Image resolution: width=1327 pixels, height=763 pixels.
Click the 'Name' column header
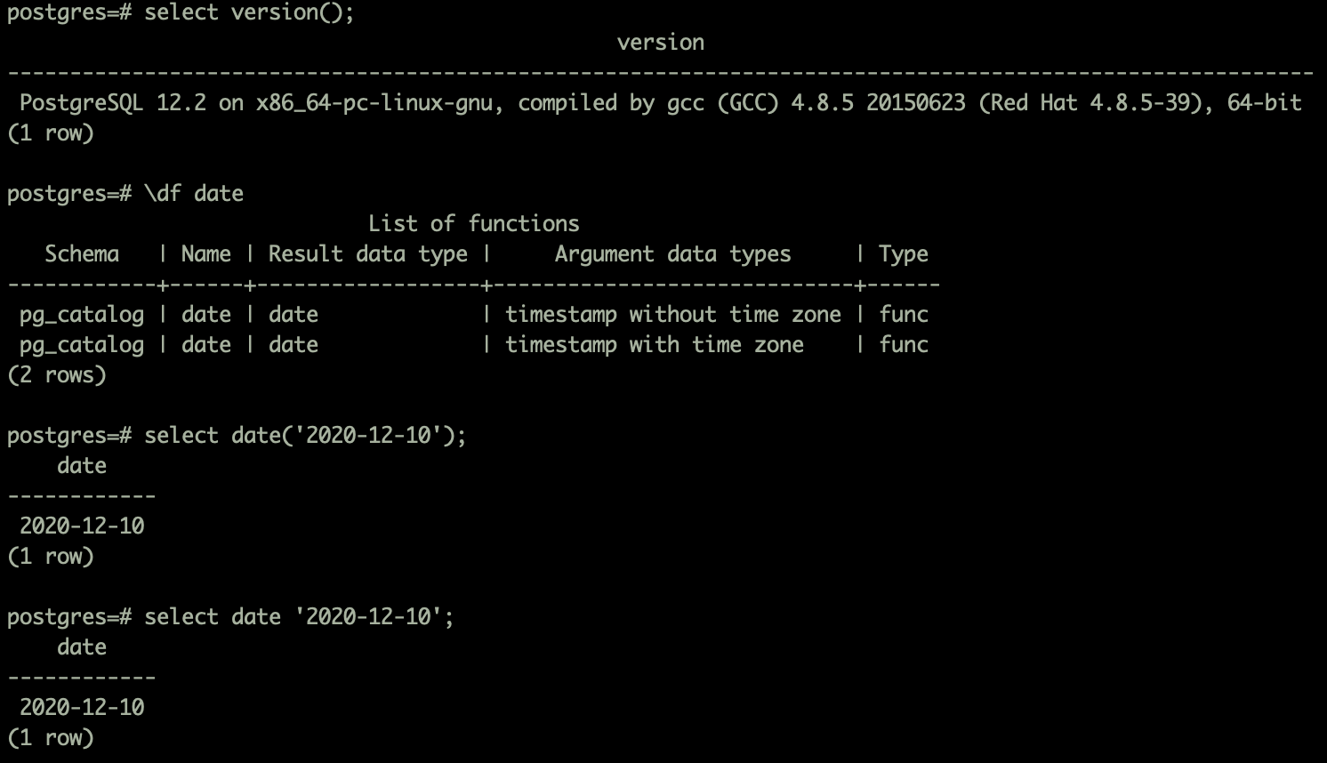pos(205,254)
